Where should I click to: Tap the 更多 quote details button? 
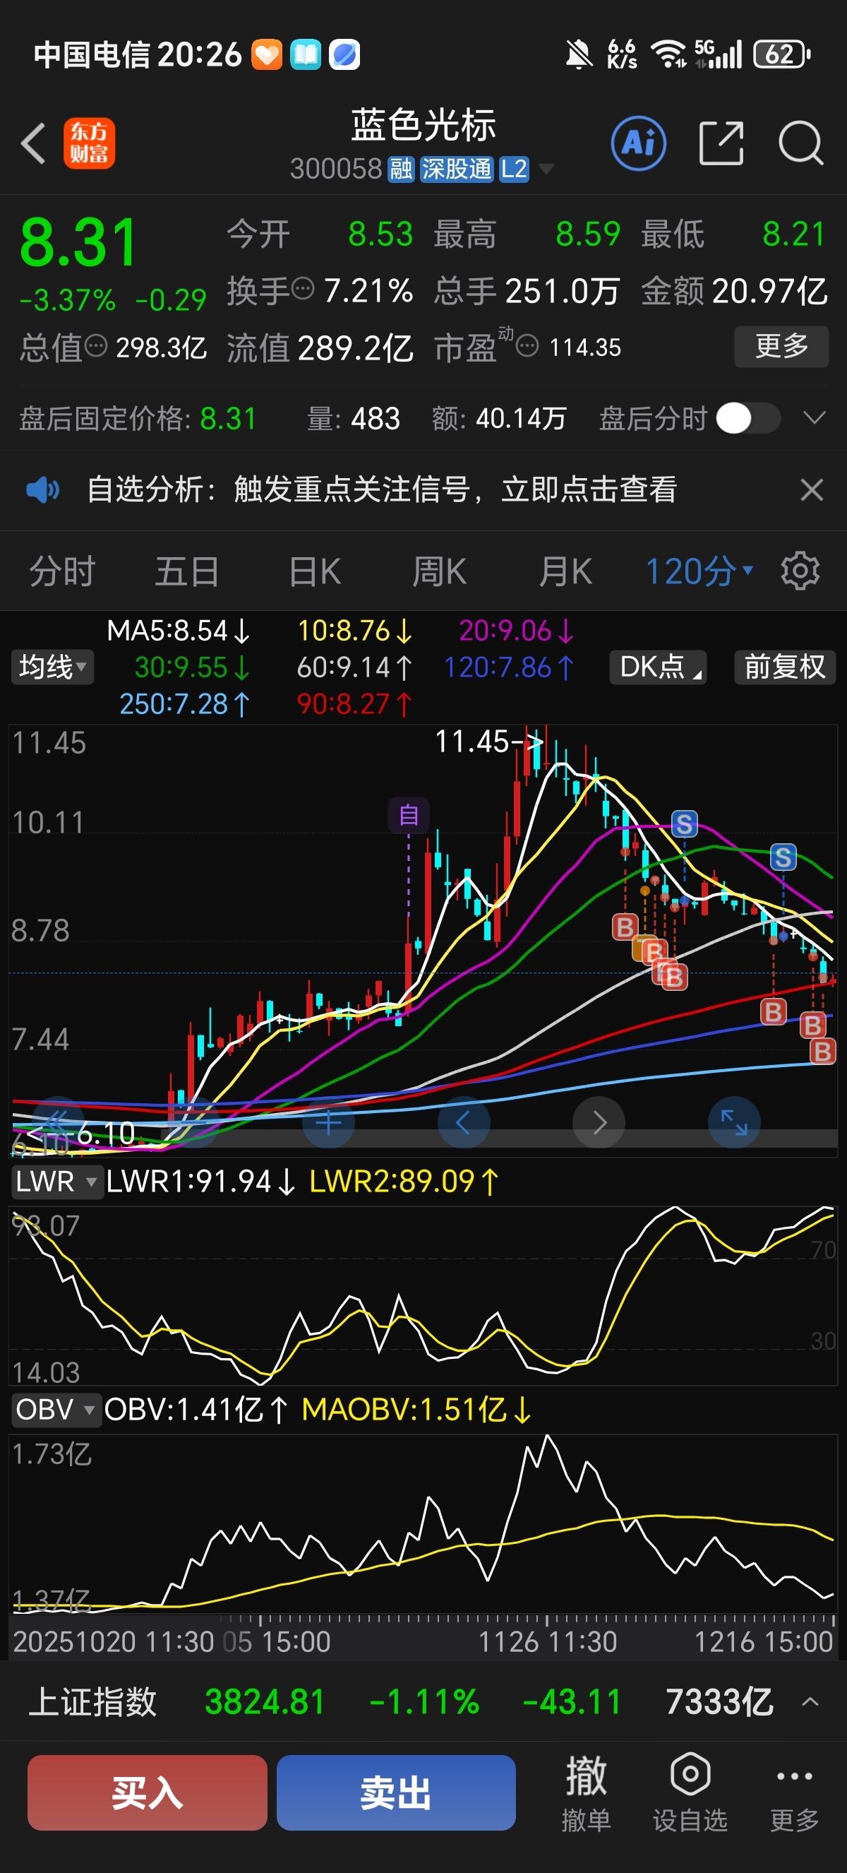[781, 346]
